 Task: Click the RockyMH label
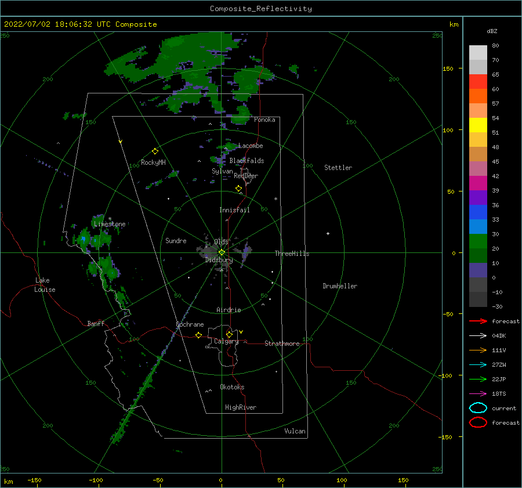click(x=153, y=162)
